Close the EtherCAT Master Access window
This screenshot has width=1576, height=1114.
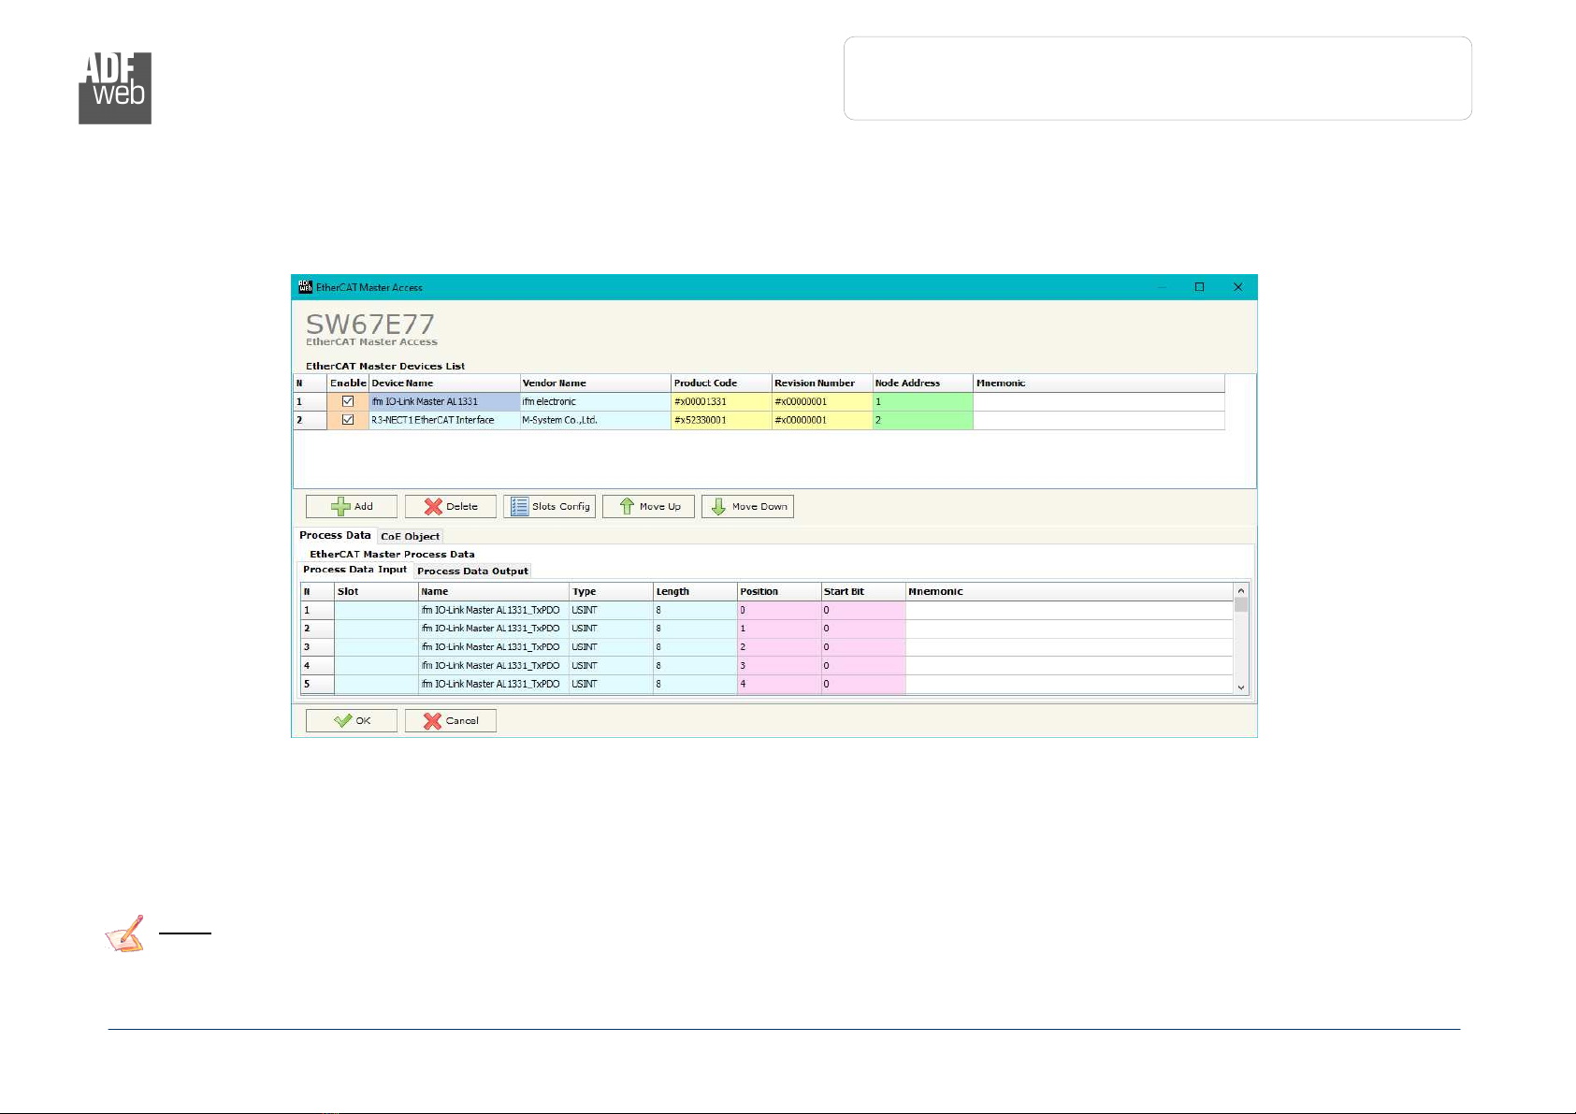pos(1237,287)
